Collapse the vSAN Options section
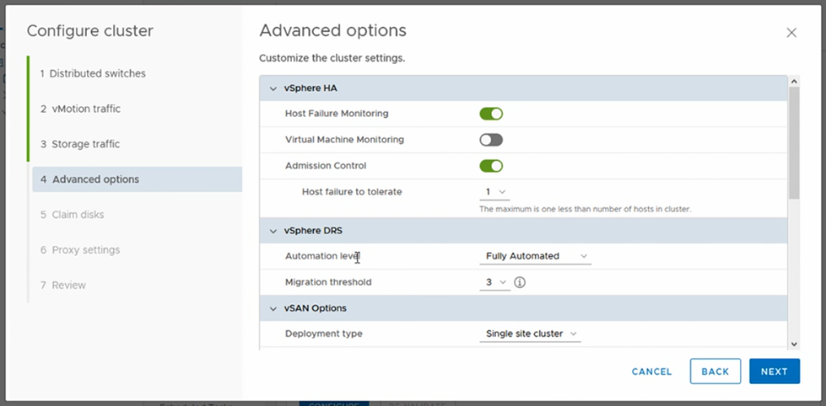This screenshot has width=826, height=406. point(273,308)
